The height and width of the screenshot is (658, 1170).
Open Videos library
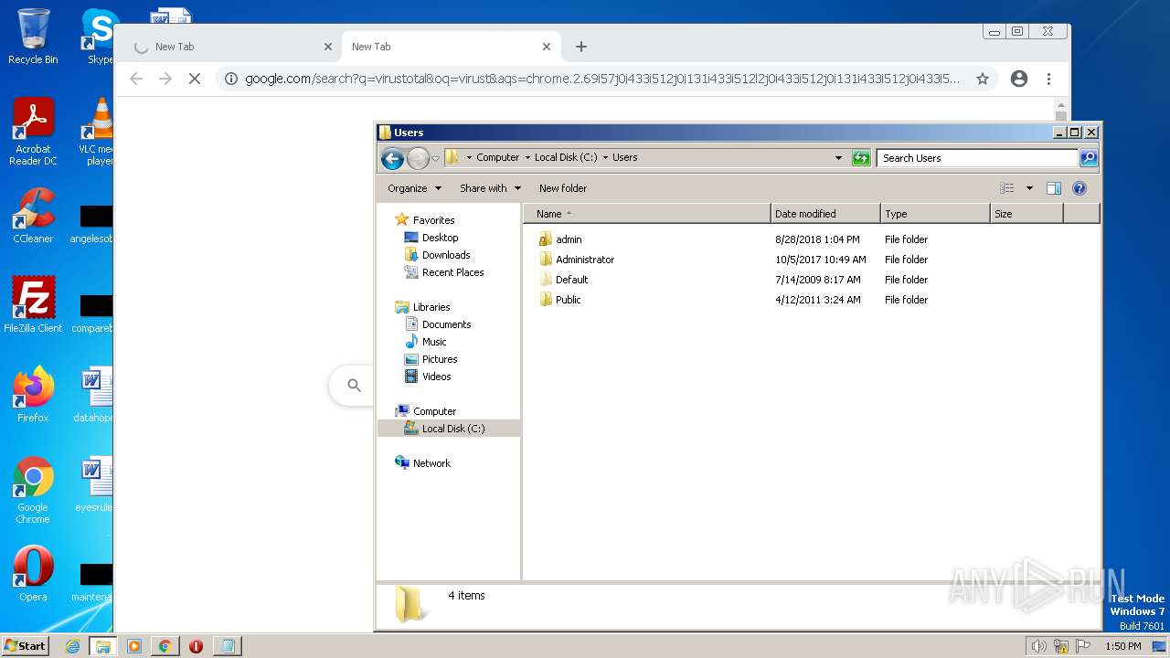[428, 377]
